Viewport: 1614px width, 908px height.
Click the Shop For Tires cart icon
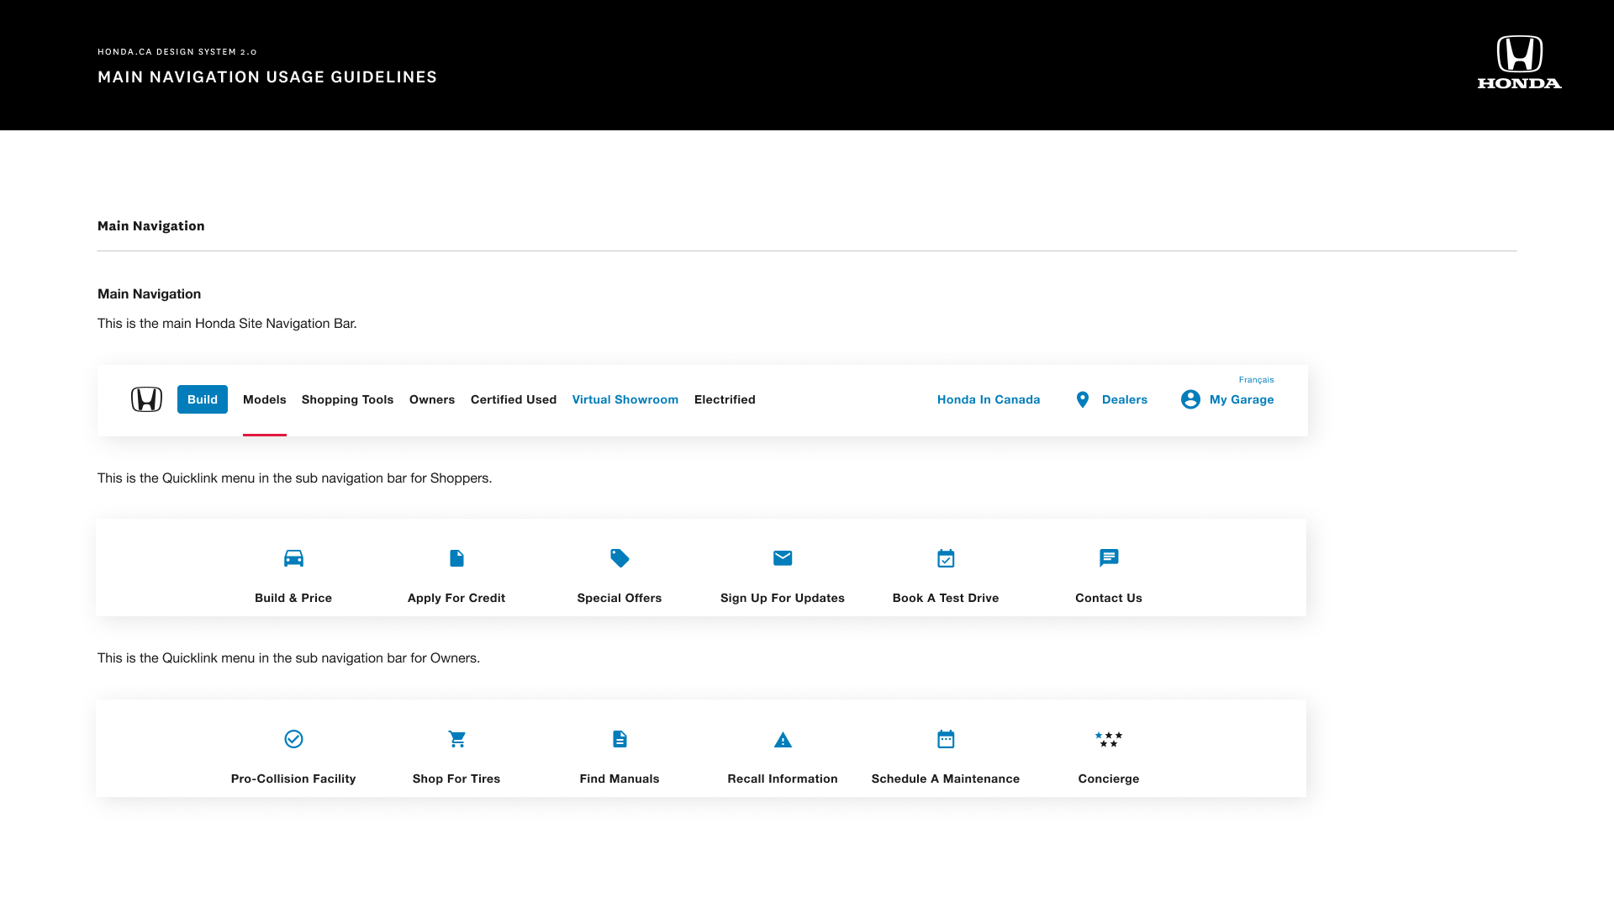(456, 739)
